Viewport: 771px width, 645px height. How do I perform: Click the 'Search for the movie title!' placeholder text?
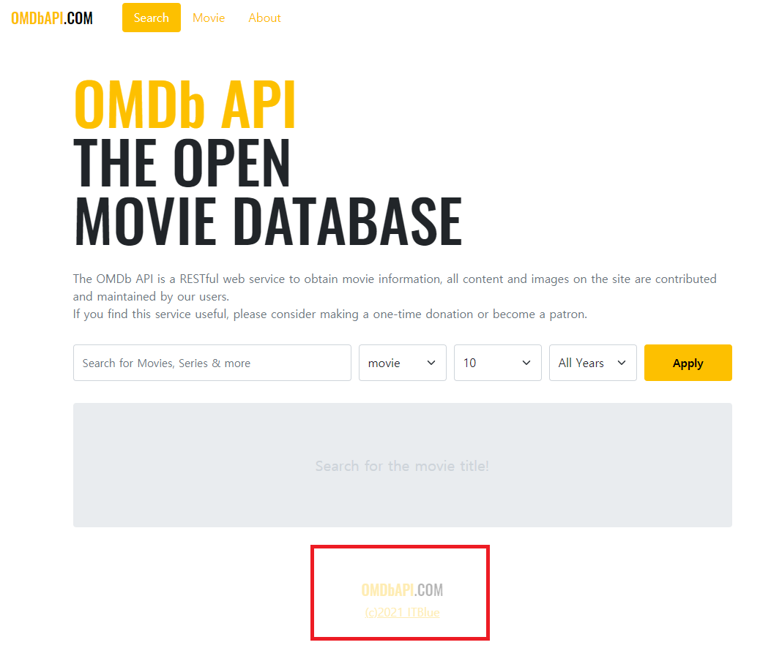click(x=402, y=466)
